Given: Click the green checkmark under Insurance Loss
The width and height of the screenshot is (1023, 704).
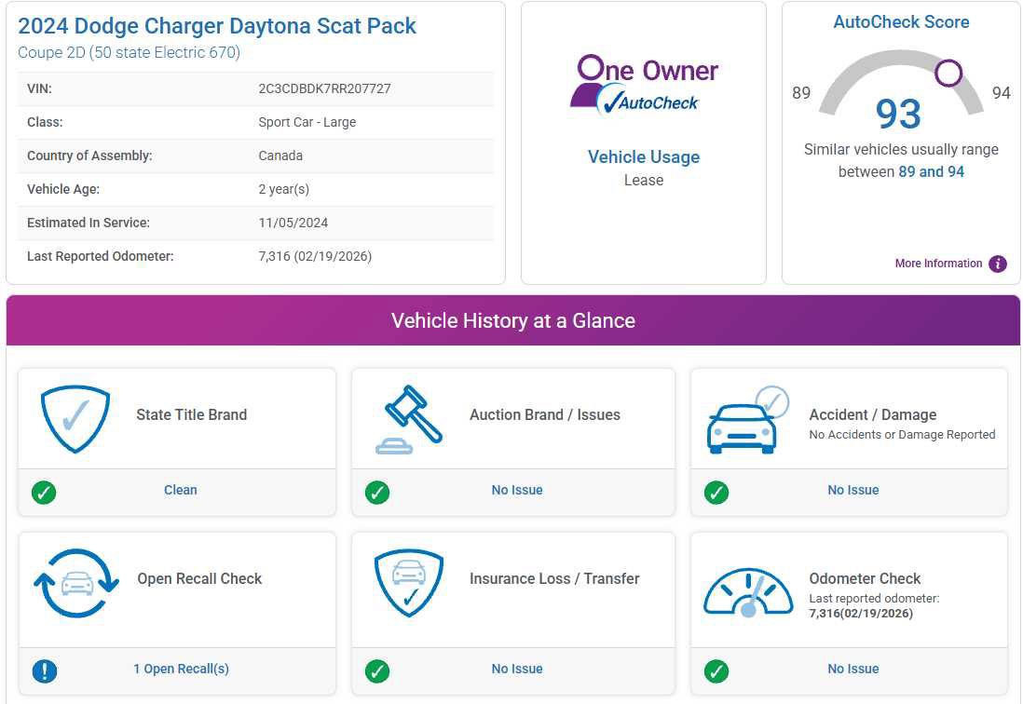Looking at the screenshot, I should [377, 670].
